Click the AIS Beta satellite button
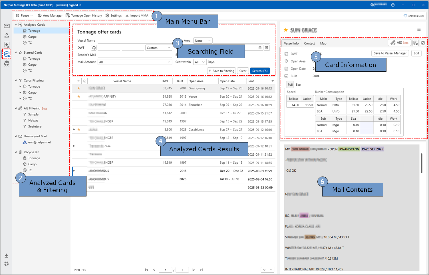This screenshot has width=429, height=275. (399, 43)
